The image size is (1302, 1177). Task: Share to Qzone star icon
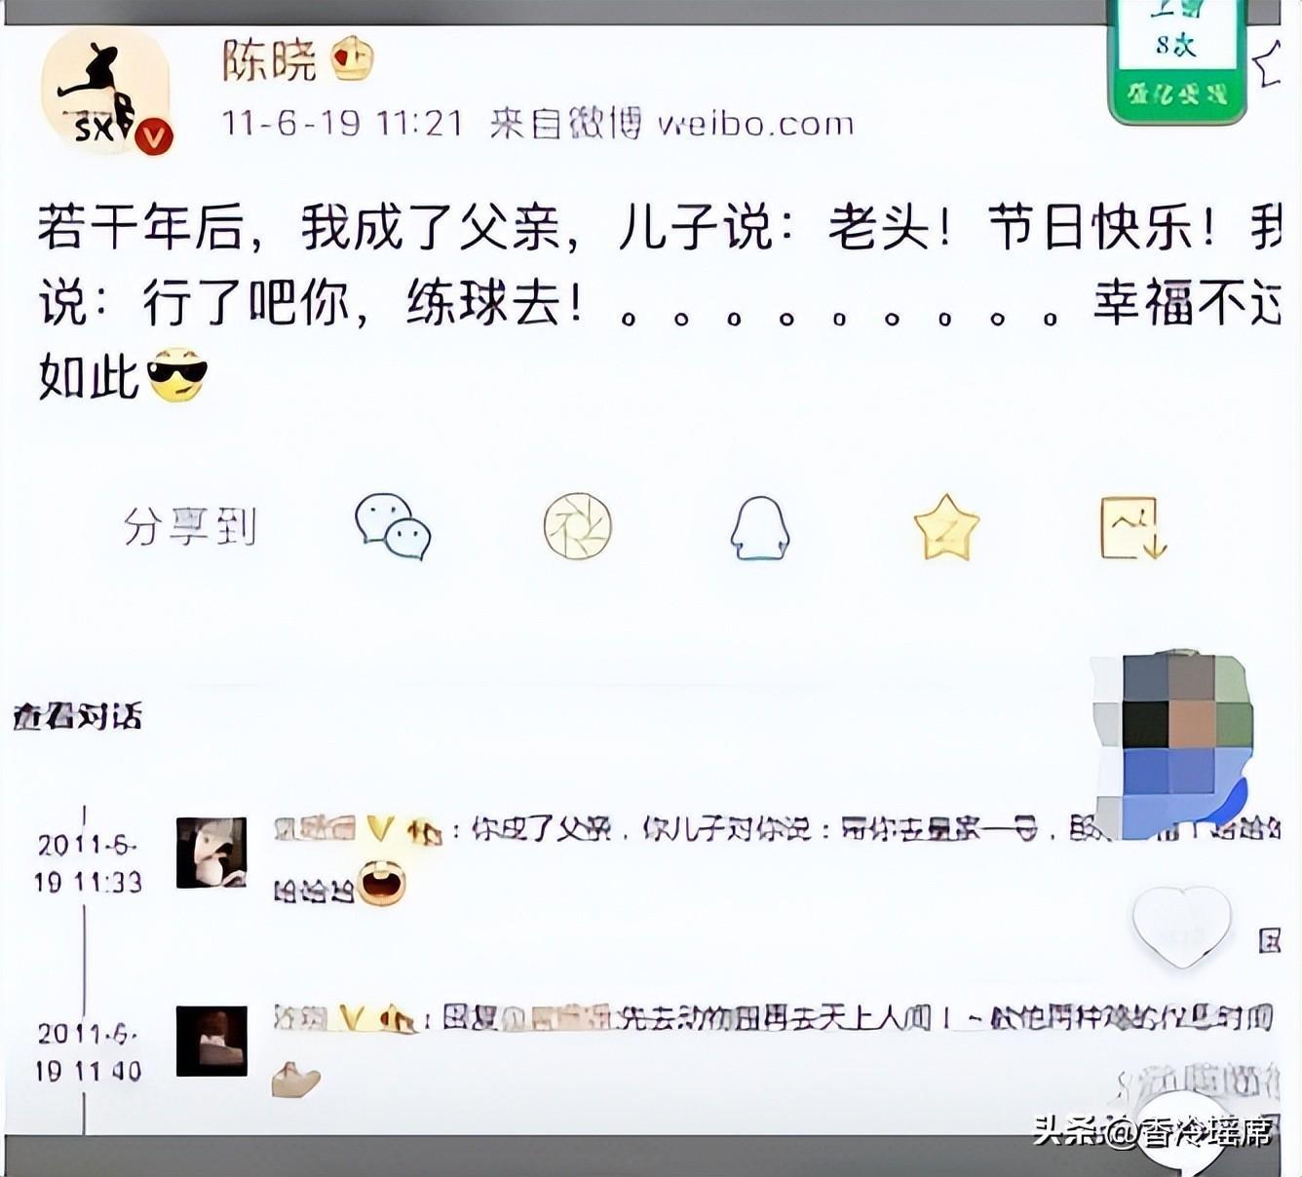pos(946,527)
